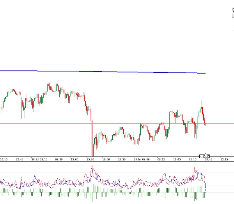Select the 22:15 time axis label

click(225, 159)
